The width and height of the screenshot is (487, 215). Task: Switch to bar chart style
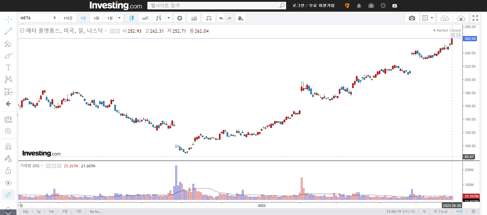pos(159,18)
